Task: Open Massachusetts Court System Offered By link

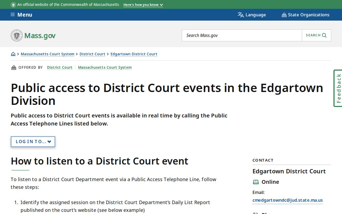Action: [x=105, y=67]
